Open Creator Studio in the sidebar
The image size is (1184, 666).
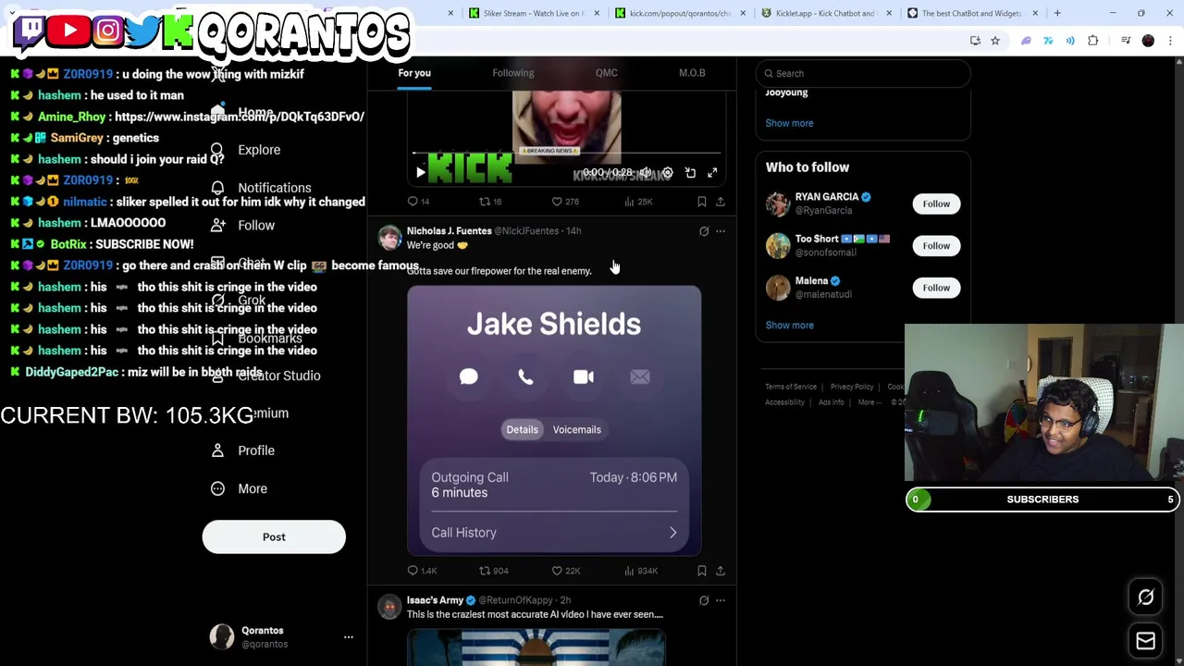click(264, 376)
